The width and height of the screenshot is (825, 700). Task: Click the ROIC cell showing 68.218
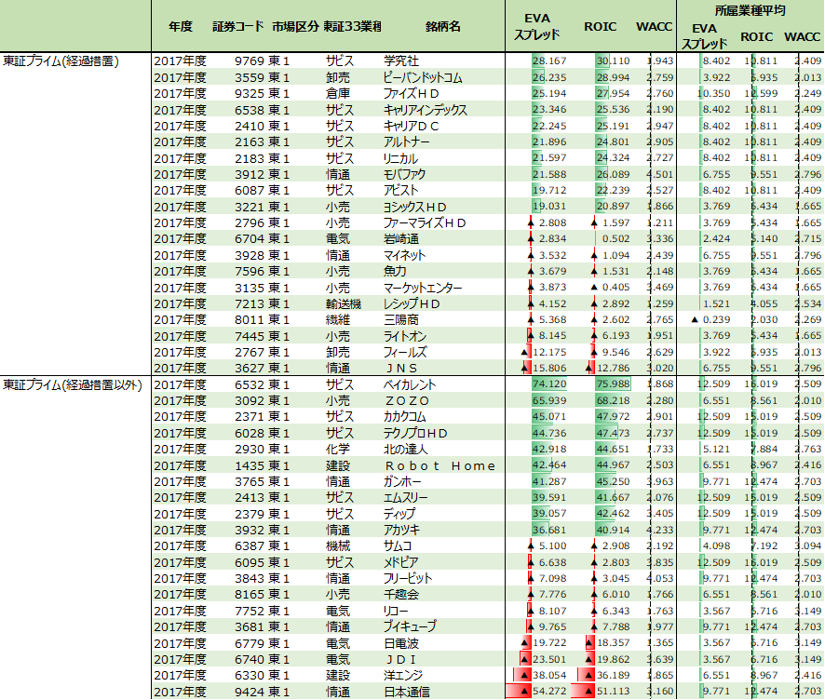point(611,400)
